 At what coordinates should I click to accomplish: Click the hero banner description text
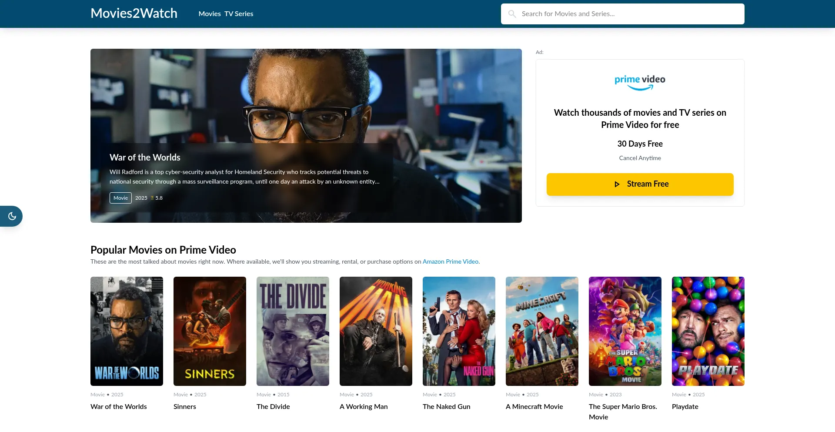click(244, 177)
